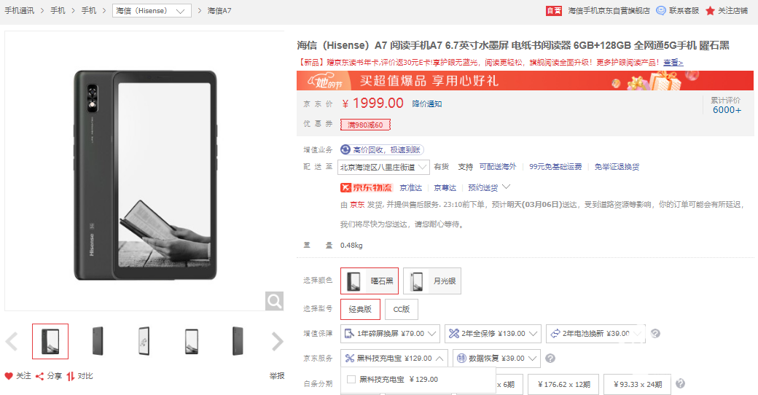Viewport: 758px width, 395px height.
Task: Click the star 关注店铺 follow store icon
Action: pos(711,11)
